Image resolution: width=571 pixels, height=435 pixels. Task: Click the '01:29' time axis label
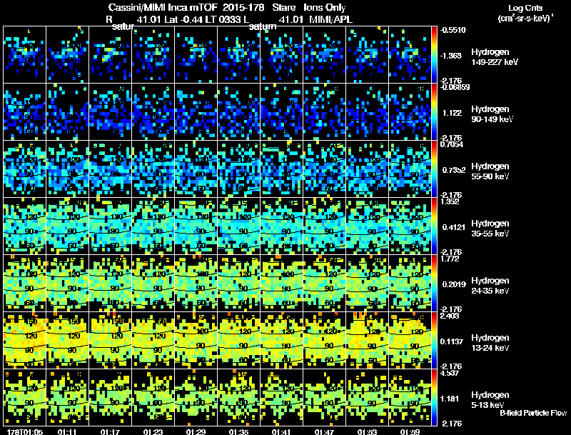point(196,431)
